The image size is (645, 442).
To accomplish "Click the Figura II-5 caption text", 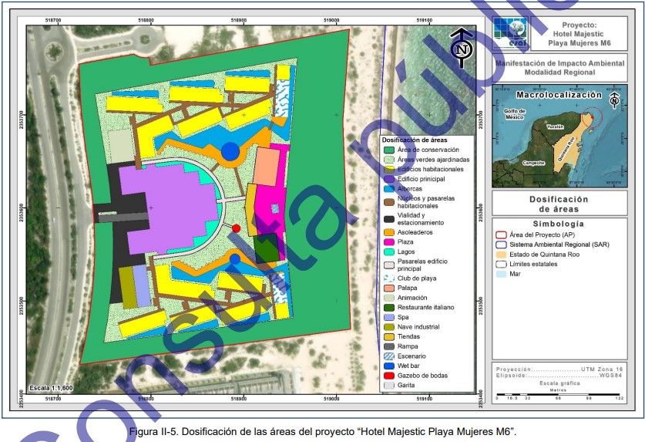I will pos(322,430).
